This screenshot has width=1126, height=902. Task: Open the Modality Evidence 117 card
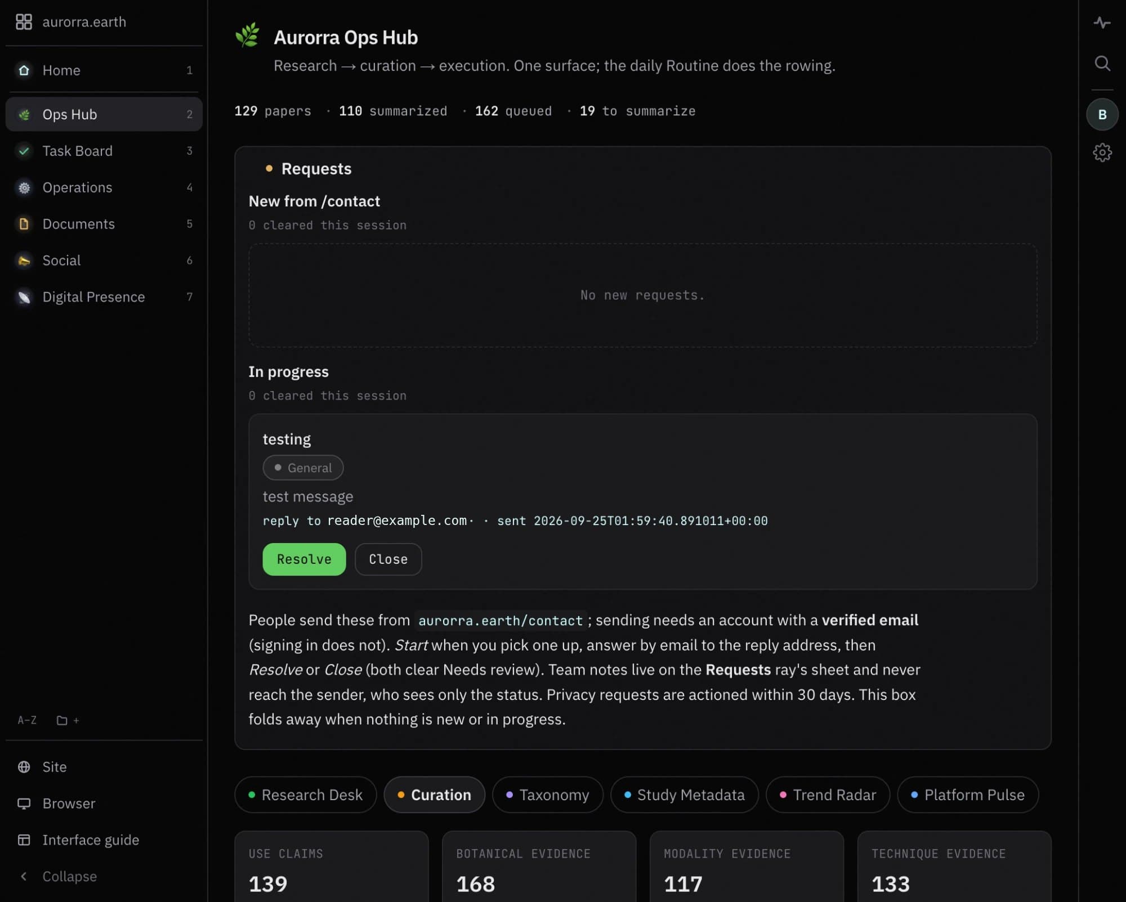click(x=747, y=867)
